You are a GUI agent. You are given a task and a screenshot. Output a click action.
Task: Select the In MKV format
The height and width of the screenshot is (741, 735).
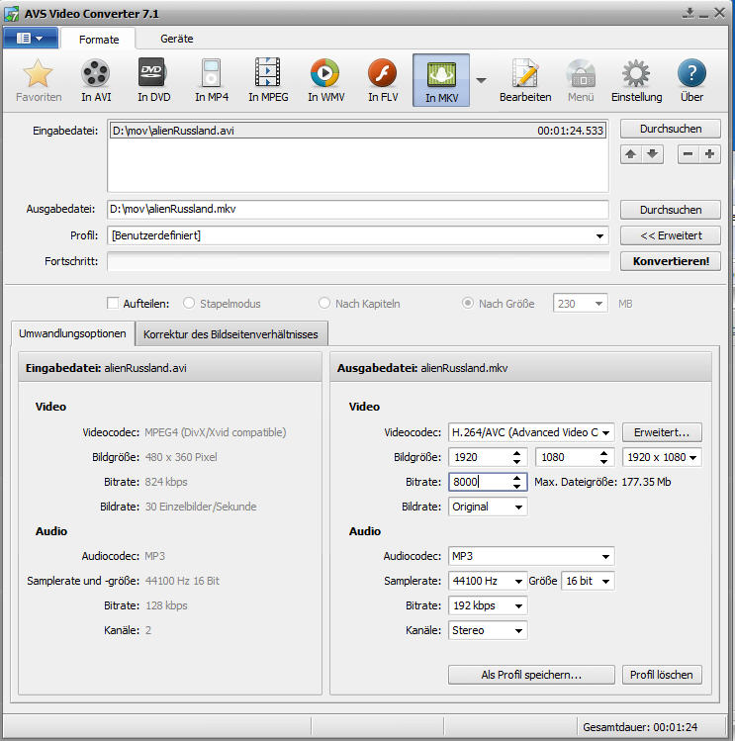tap(441, 80)
